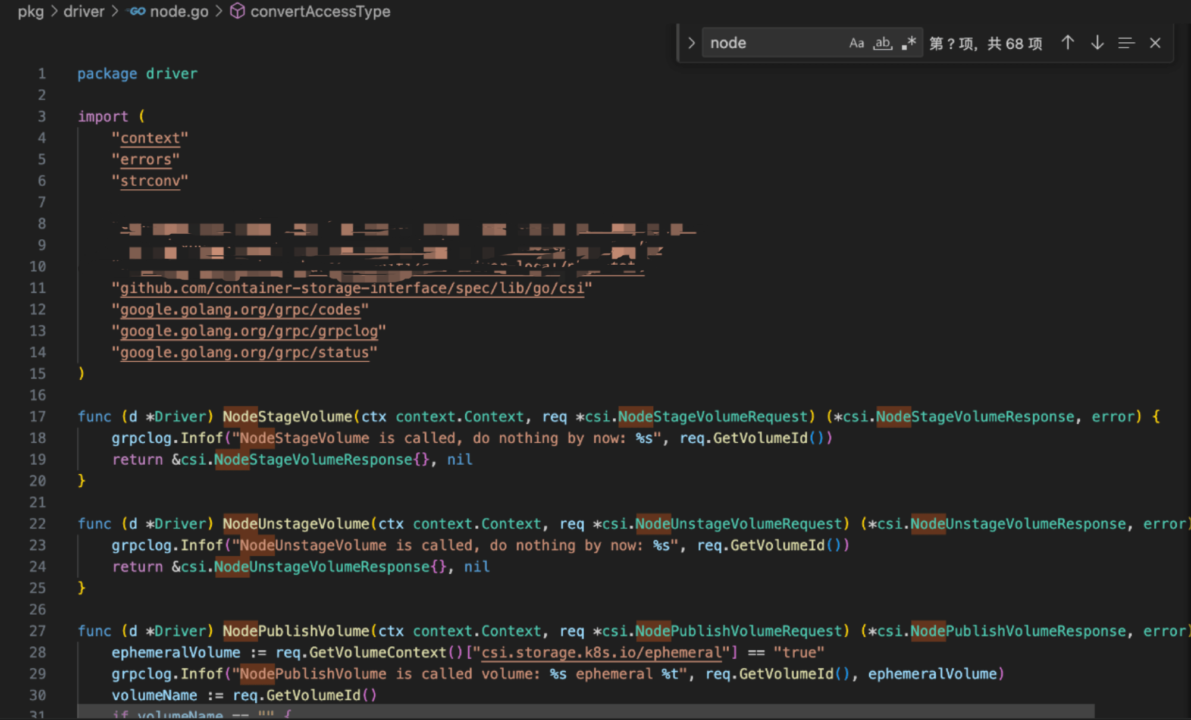Toggle Use Regular Expression option
The height and width of the screenshot is (720, 1191).
908,43
